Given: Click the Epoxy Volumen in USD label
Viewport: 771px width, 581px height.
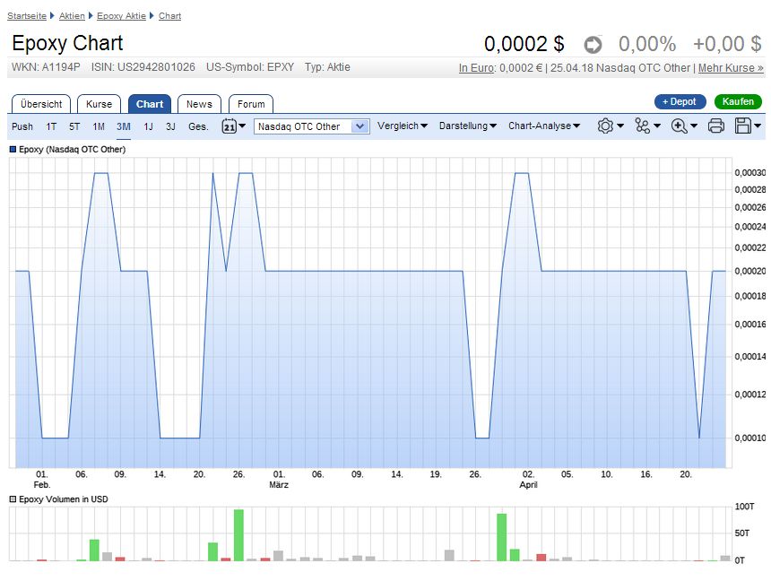Looking at the screenshot, I should click(x=64, y=499).
